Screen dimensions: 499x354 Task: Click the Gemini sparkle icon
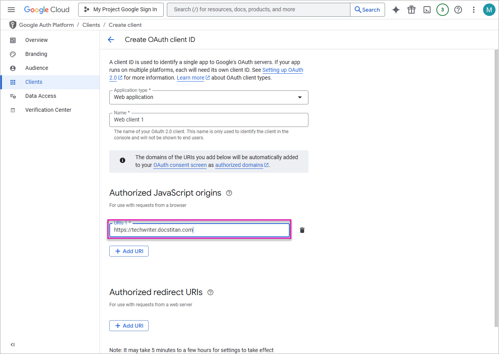[x=396, y=10]
